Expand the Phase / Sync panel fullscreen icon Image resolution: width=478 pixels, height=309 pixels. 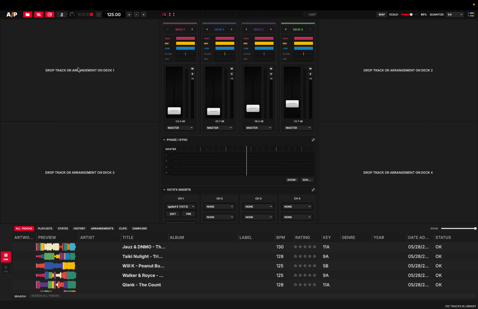coord(313,140)
